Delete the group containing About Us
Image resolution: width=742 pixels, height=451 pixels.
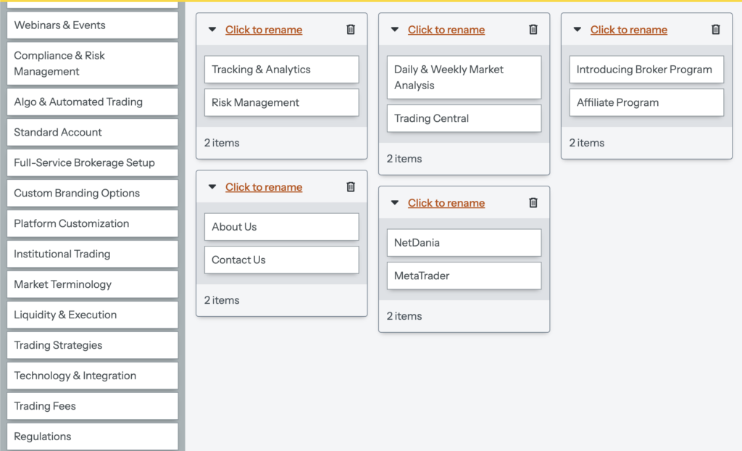[351, 187]
